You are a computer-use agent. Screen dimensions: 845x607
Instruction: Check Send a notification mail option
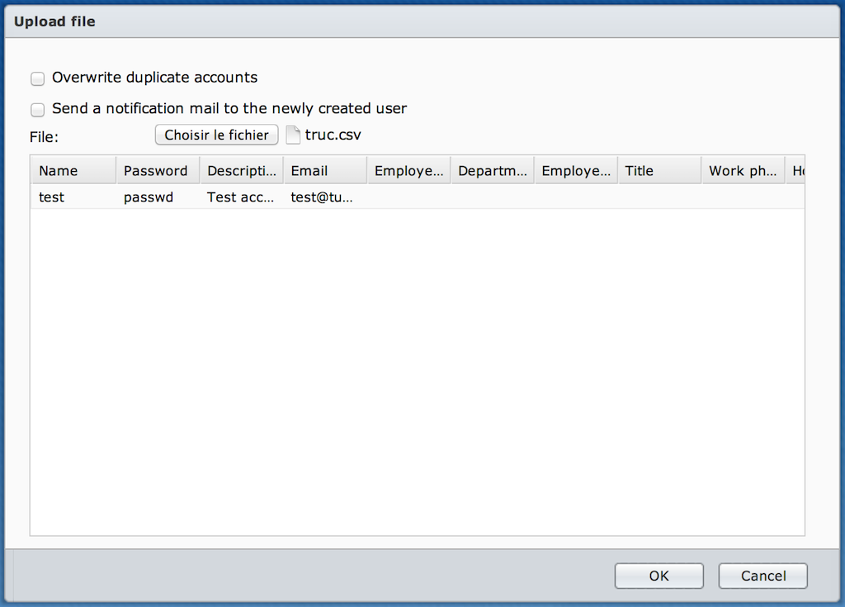37,110
